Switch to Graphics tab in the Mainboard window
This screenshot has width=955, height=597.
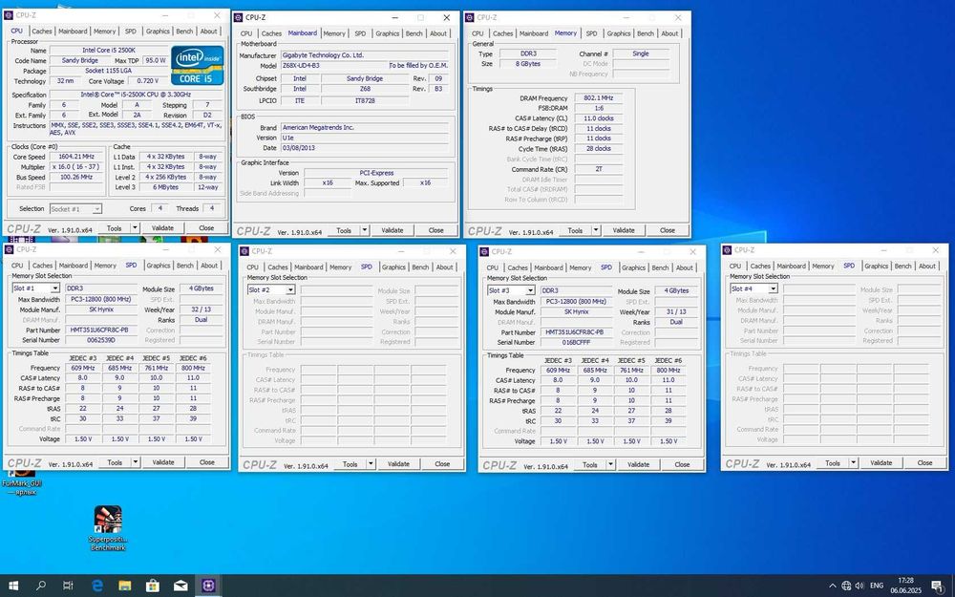point(388,33)
